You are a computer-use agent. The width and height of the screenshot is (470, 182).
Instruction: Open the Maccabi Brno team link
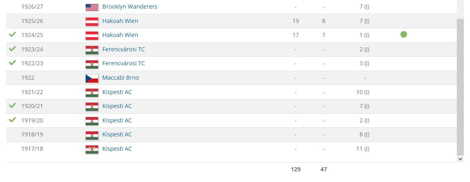(x=120, y=78)
